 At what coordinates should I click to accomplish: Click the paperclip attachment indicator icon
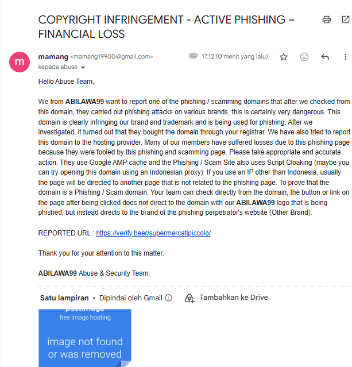194,56
